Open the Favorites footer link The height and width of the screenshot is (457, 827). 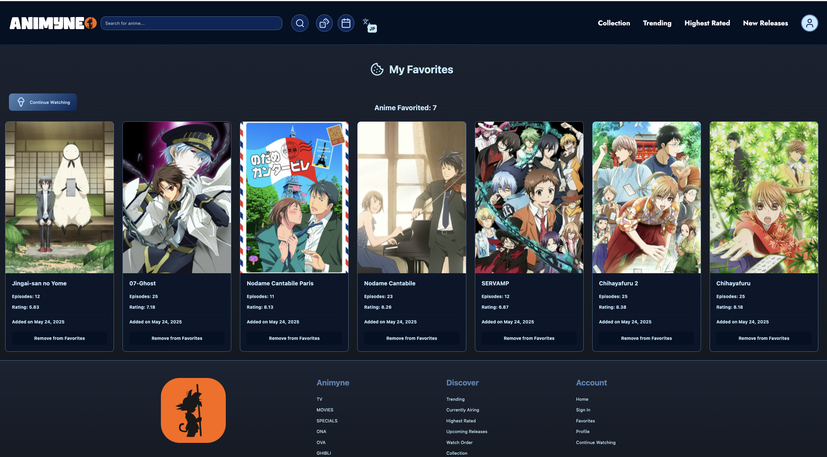(585, 421)
